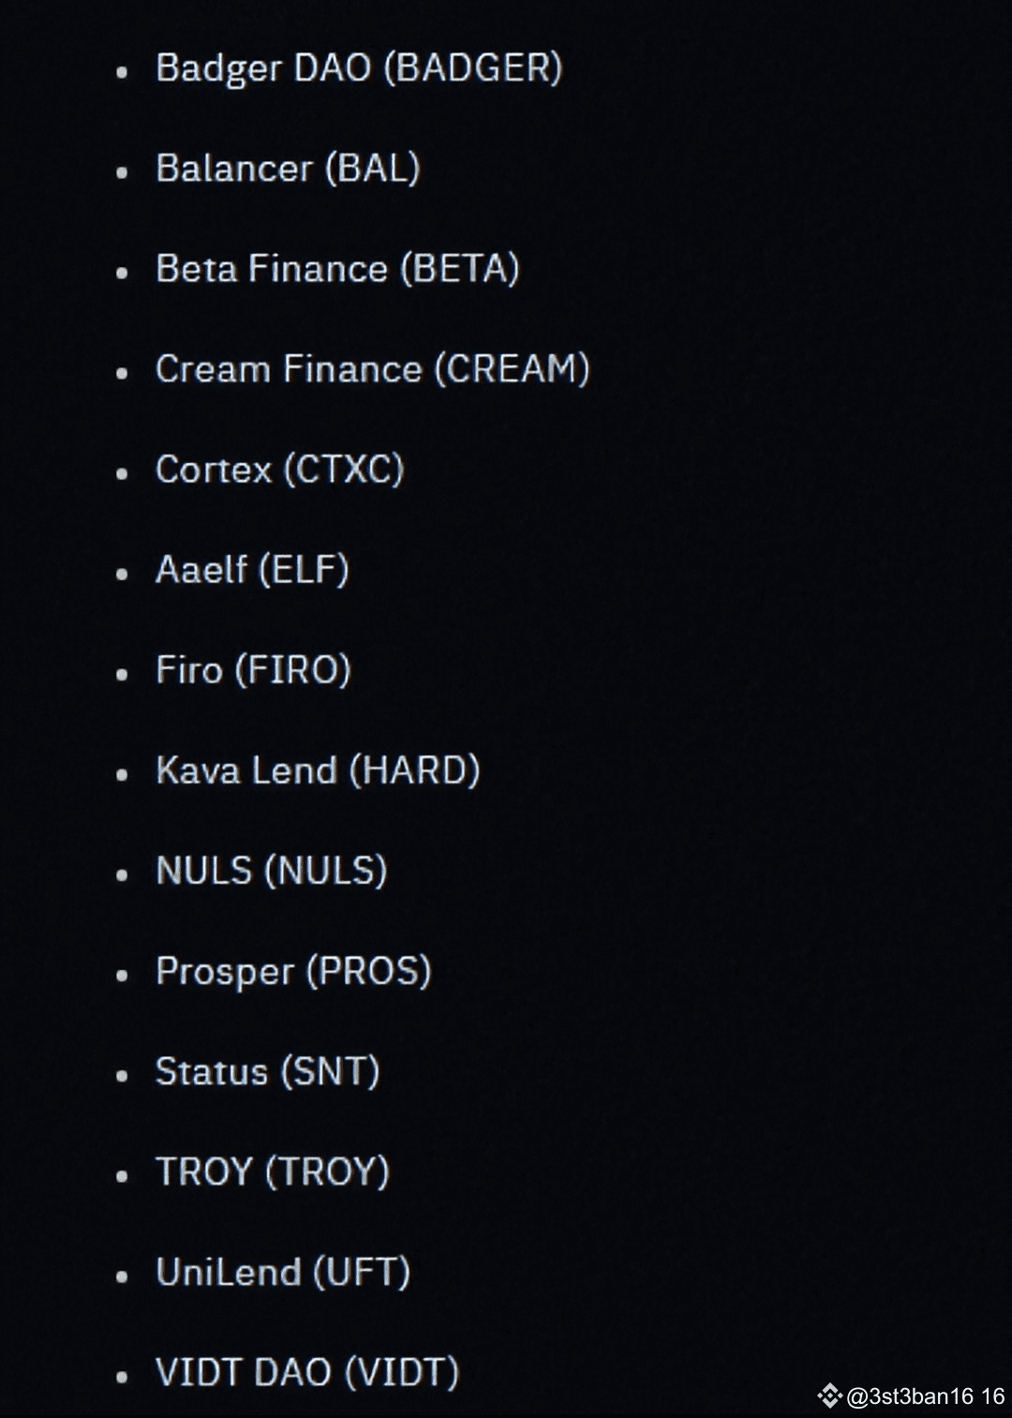Click the bullet point beside Badger DAO
The width and height of the screenshot is (1012, 1418).
click(122, 72)
